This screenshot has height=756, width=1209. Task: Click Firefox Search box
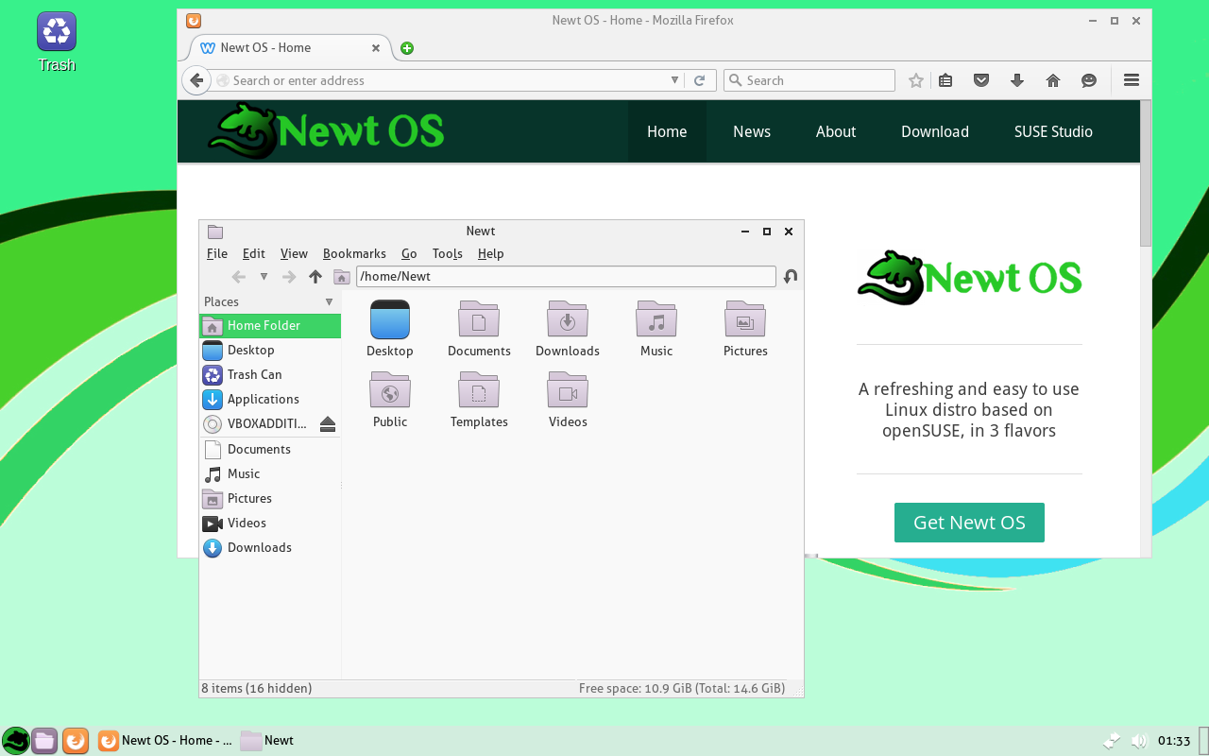(809, 80)
